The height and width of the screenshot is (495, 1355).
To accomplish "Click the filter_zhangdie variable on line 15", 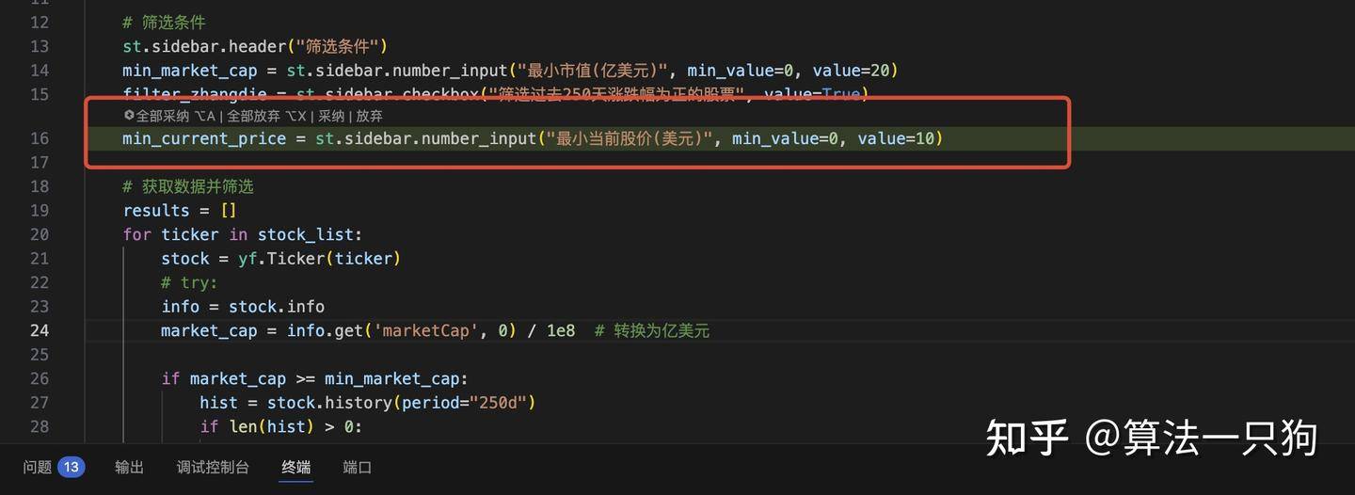I will tap(195, 94).
